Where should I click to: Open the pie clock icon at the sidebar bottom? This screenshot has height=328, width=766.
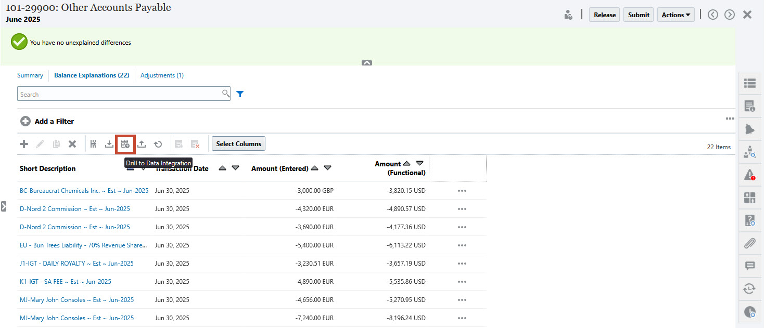click(749, 311)
